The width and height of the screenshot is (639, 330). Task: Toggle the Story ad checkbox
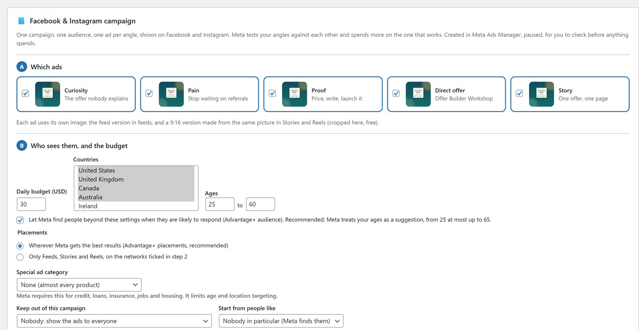click(x=520, y=93)
